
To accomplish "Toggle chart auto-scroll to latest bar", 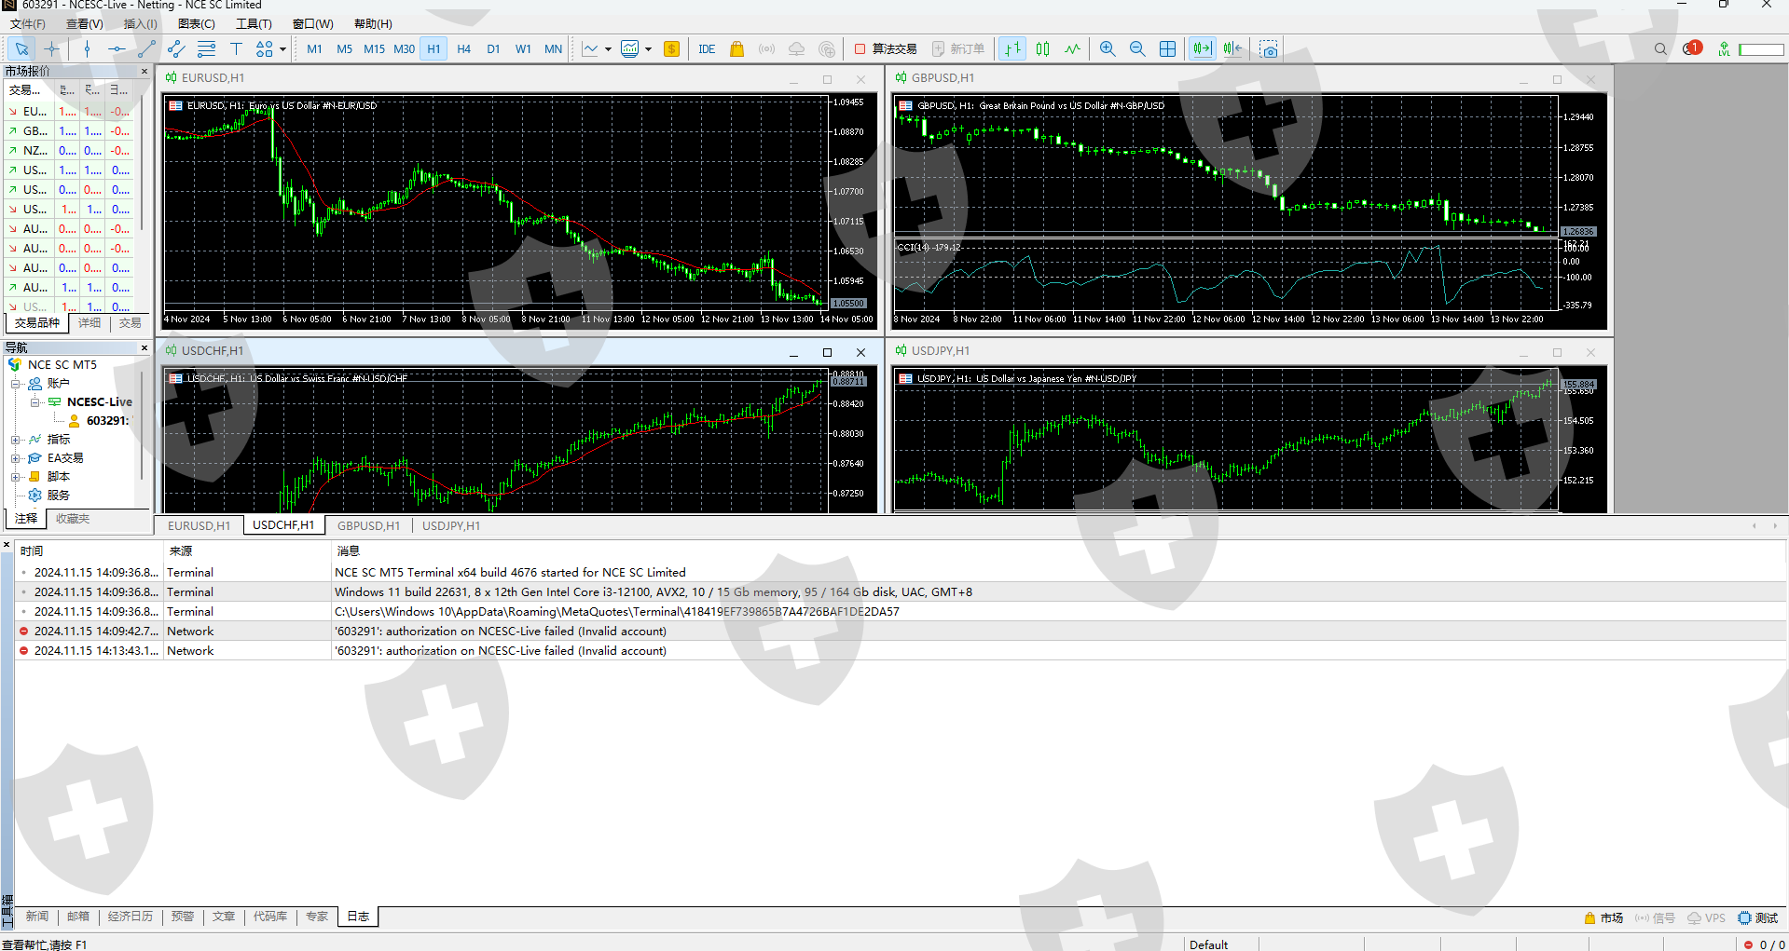I will tap(1203, 49).
